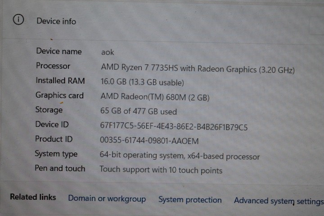Select 'AMD Radeon(TM) 680M (2 GB)' value
This screenshot has height=216, width=324.
coord(155,97)
